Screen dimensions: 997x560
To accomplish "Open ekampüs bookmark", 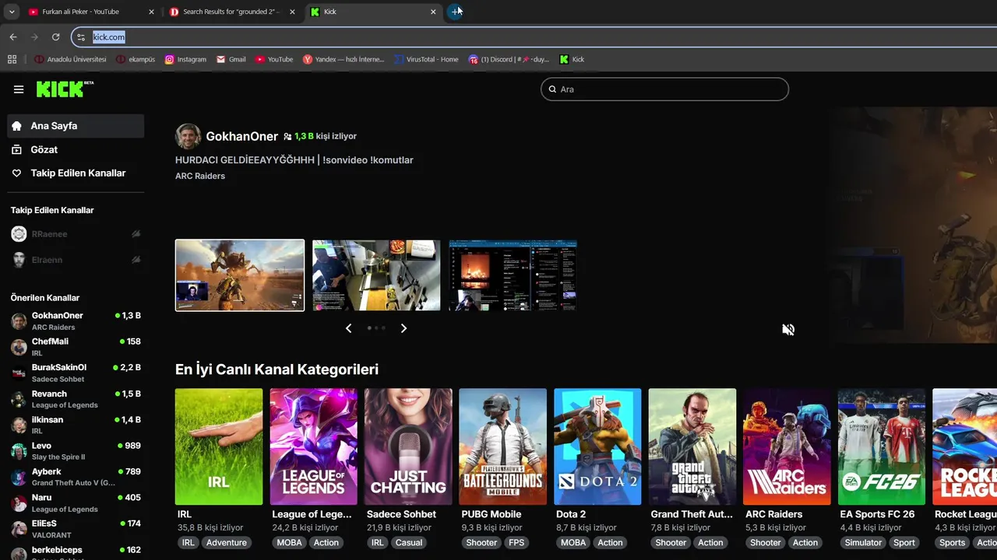I will [136, 59].
